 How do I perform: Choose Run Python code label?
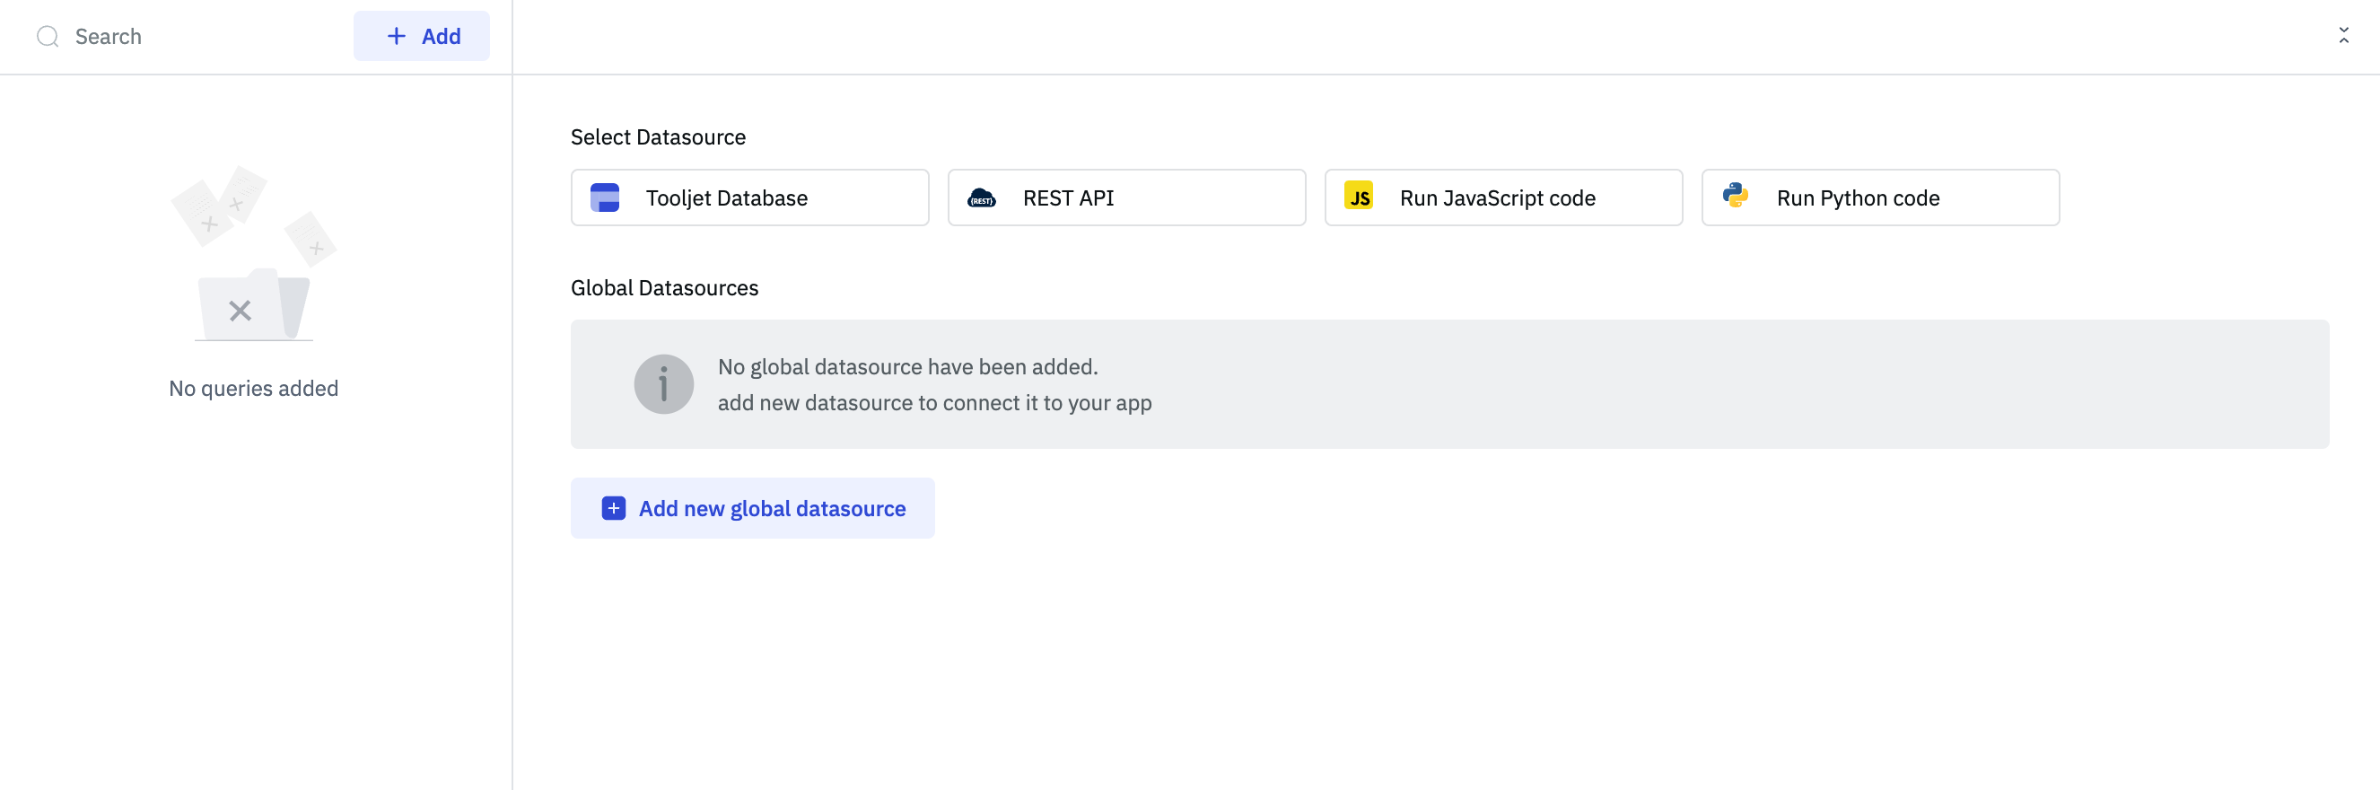(1857, 197)
